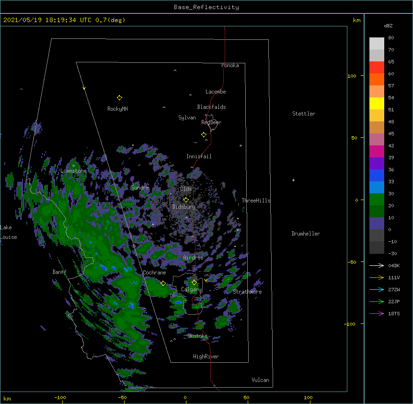Click the Ponoka label
413x404 pixels.
pyautogui.click(x=230, y=65)
